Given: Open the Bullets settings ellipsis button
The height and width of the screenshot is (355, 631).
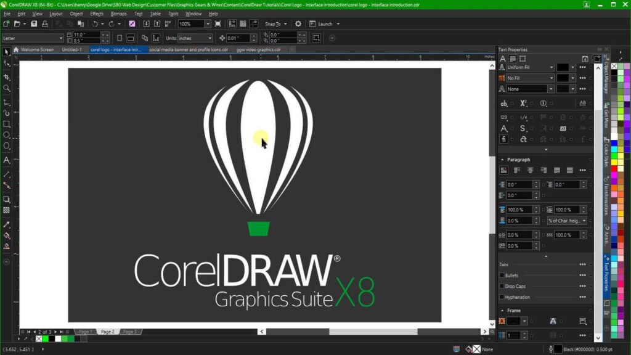Looking at the screenshot, I should 582,275.
